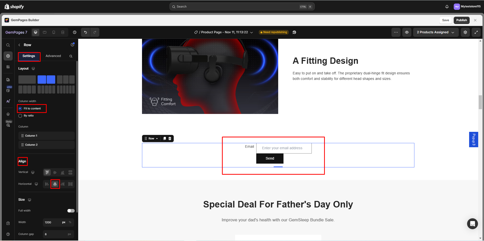Click the AI icon in the left sidebar
484x241 pixels.
pos(8,101)
